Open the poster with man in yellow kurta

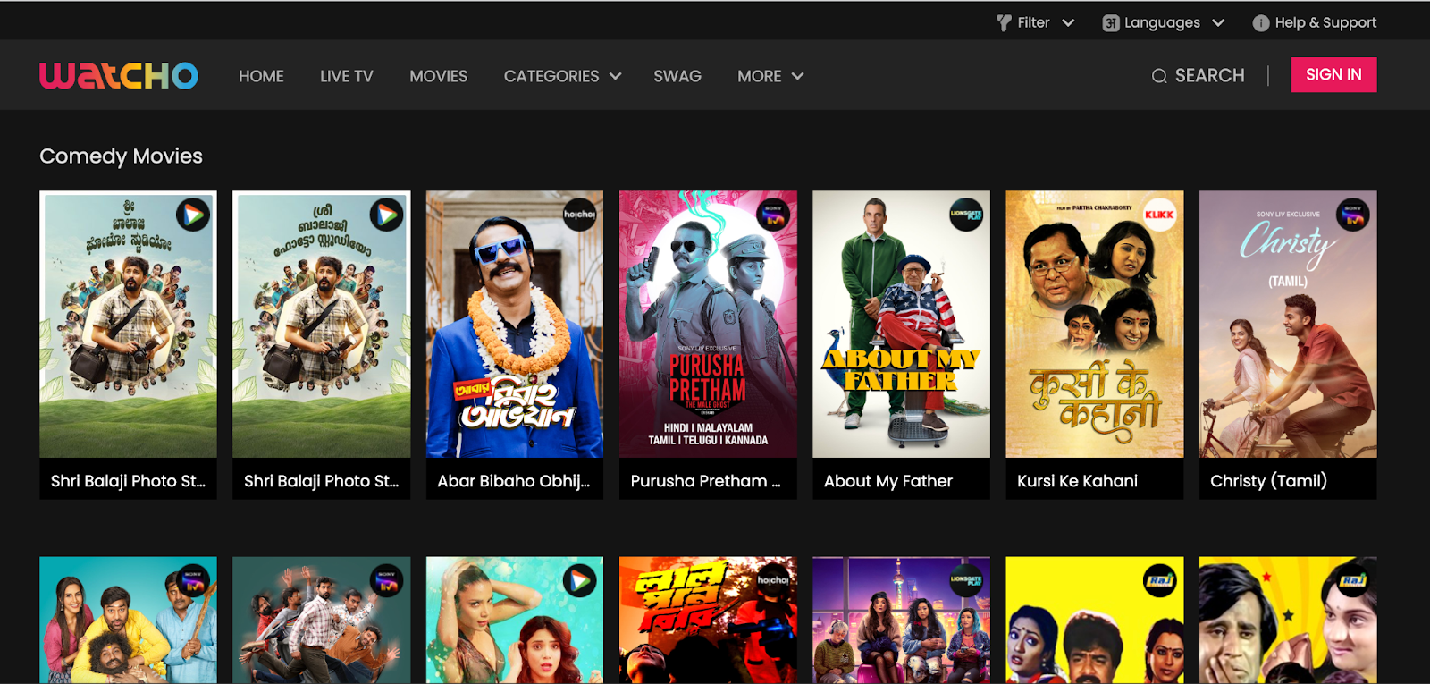tap(128, 621)
